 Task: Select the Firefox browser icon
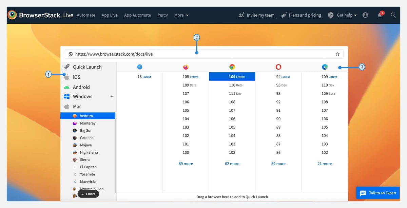[186, 67]
